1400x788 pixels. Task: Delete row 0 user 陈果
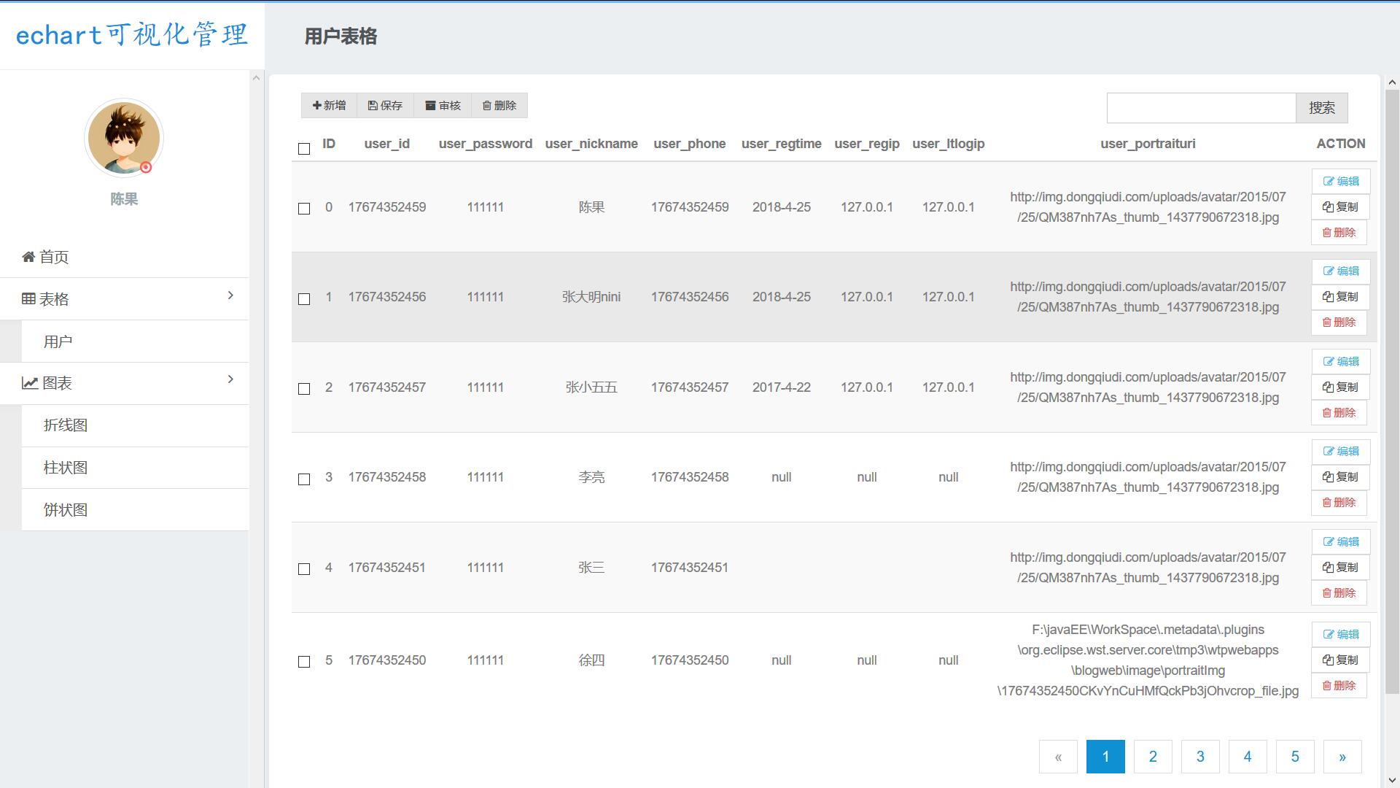point(1339,233)
